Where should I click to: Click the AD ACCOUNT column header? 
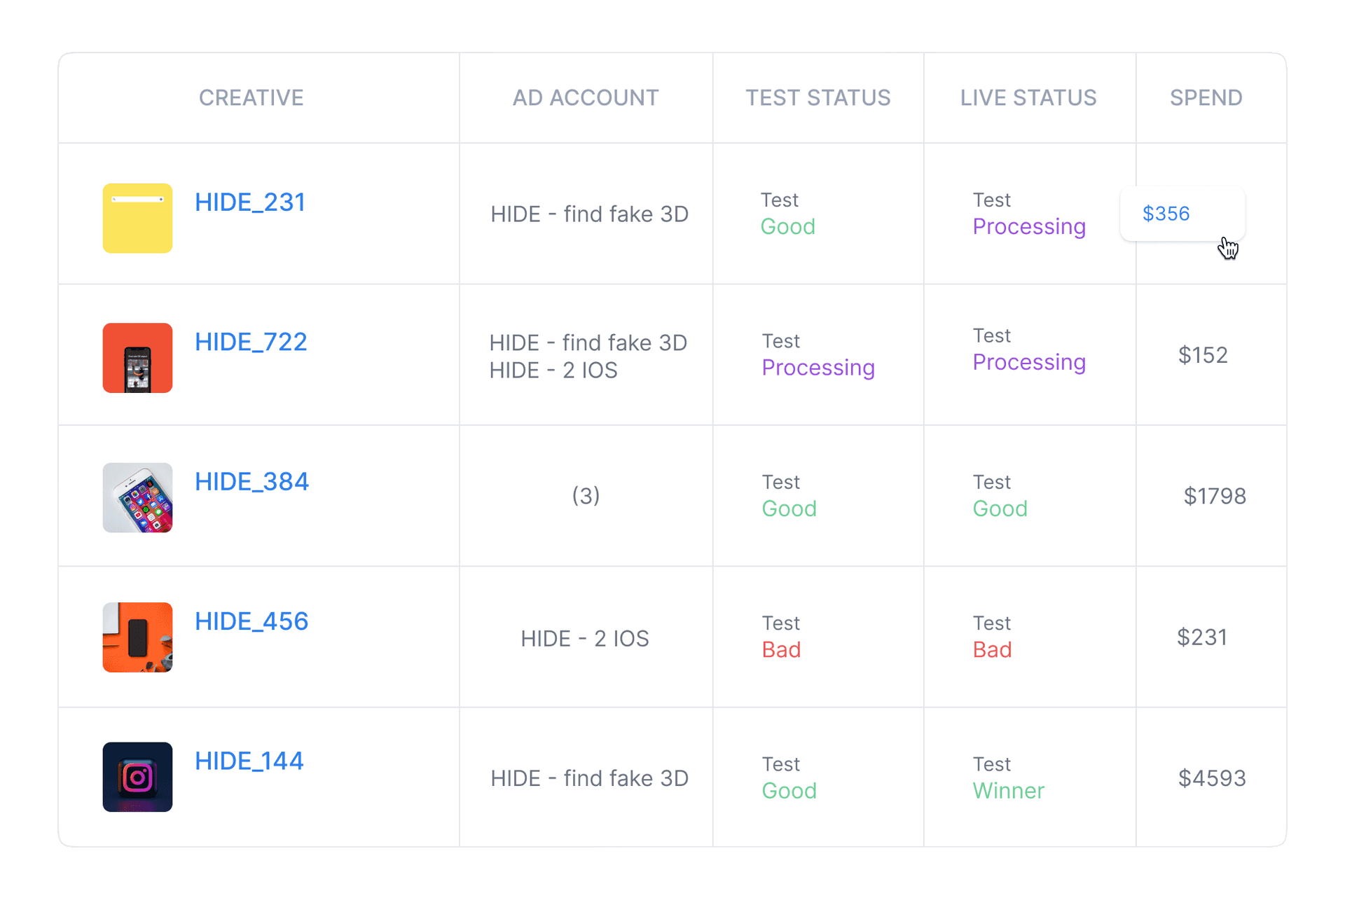[586, 97]
